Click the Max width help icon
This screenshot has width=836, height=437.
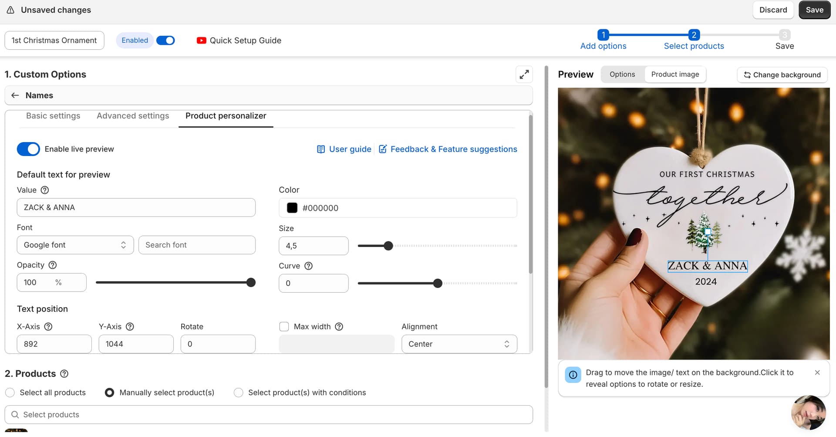coord(339,326)
